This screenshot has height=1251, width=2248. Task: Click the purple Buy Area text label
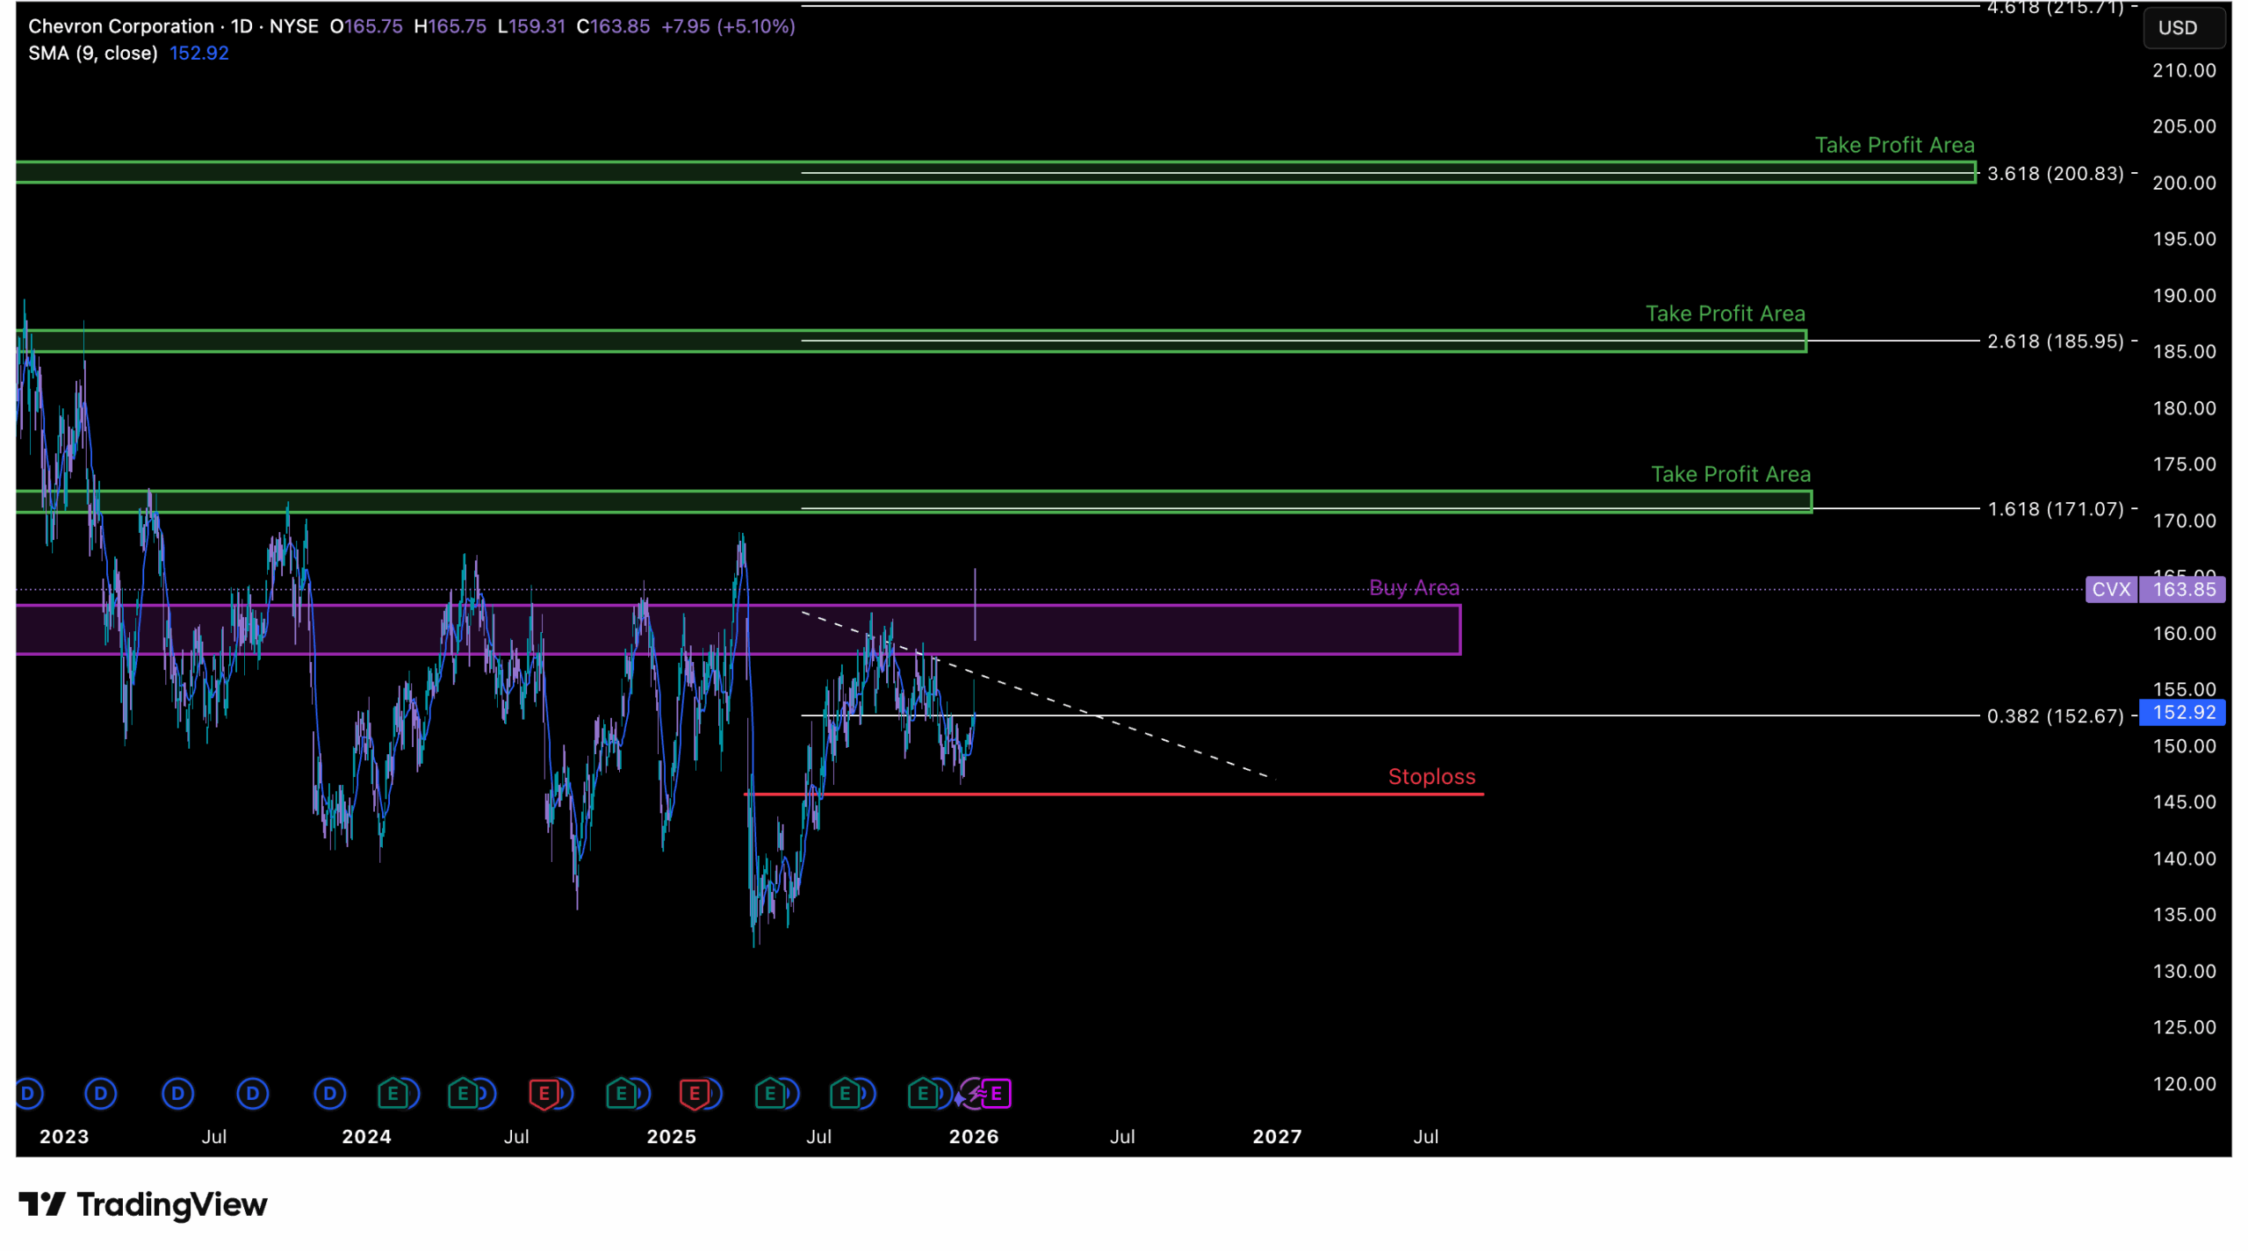coord(1415,587)
